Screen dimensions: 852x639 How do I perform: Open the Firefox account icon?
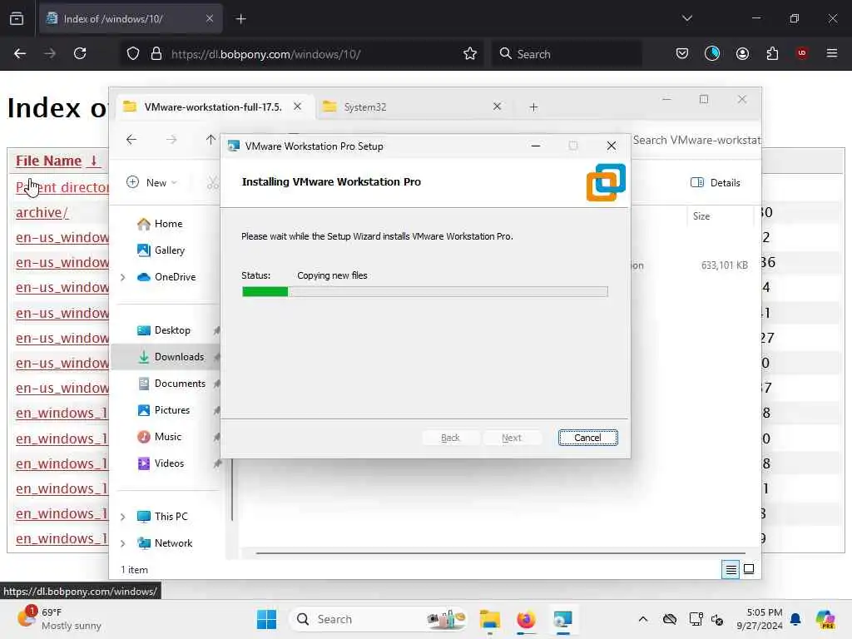(742, 54)
